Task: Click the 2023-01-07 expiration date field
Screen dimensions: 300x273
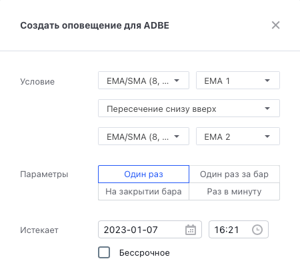Action: [x=150, y=230]
